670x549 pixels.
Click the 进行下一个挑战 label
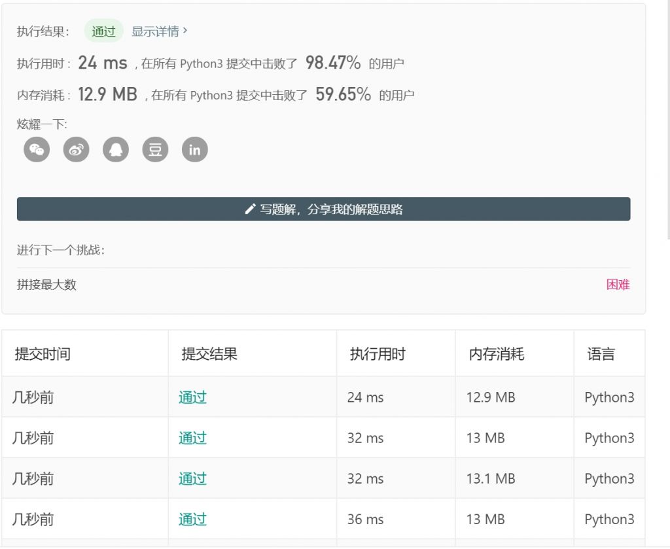(x=61, y=250)
